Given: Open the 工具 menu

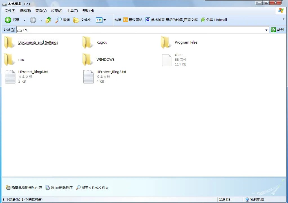Looking at the screenshot, I should pos(72,10).
